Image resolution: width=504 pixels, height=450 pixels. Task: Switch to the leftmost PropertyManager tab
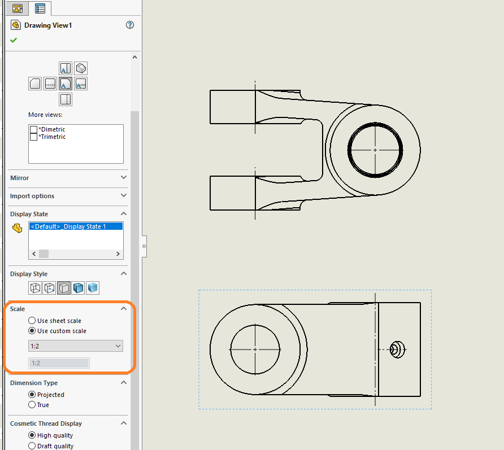tap(16, 8)
